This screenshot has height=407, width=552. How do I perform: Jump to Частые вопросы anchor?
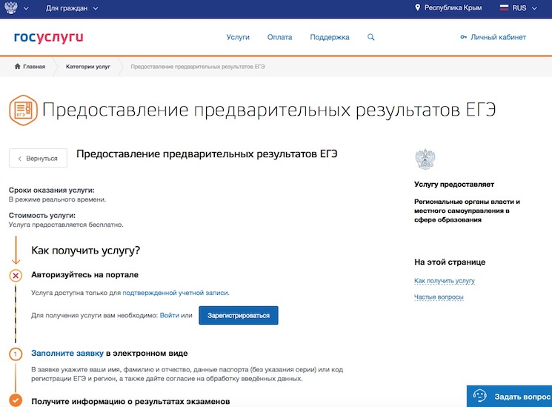click(x=439, y=297)
